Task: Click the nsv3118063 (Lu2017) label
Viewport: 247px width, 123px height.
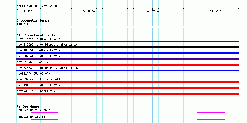Action: click(32, 62)
